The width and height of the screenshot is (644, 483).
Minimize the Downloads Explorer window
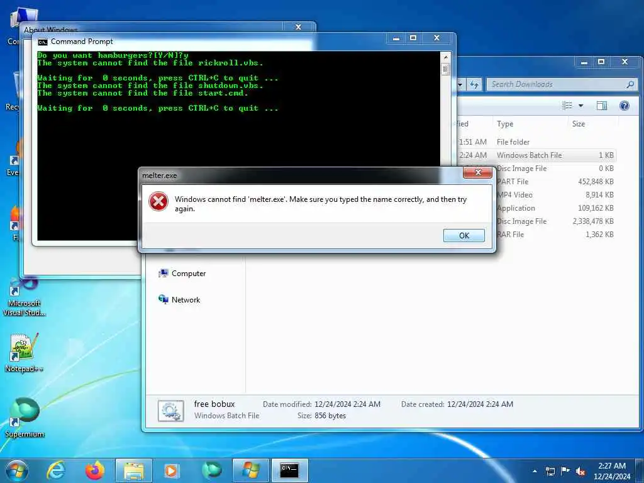coord(584,62)
